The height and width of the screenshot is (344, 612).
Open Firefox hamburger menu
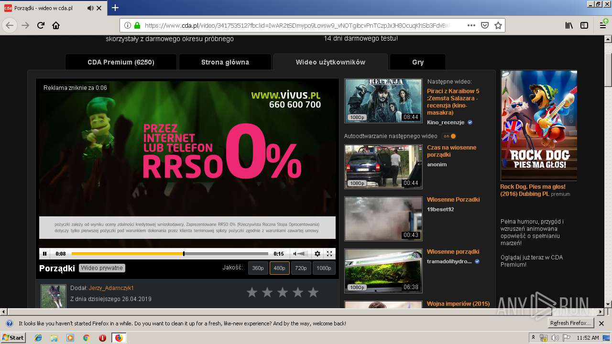point(603,25)
